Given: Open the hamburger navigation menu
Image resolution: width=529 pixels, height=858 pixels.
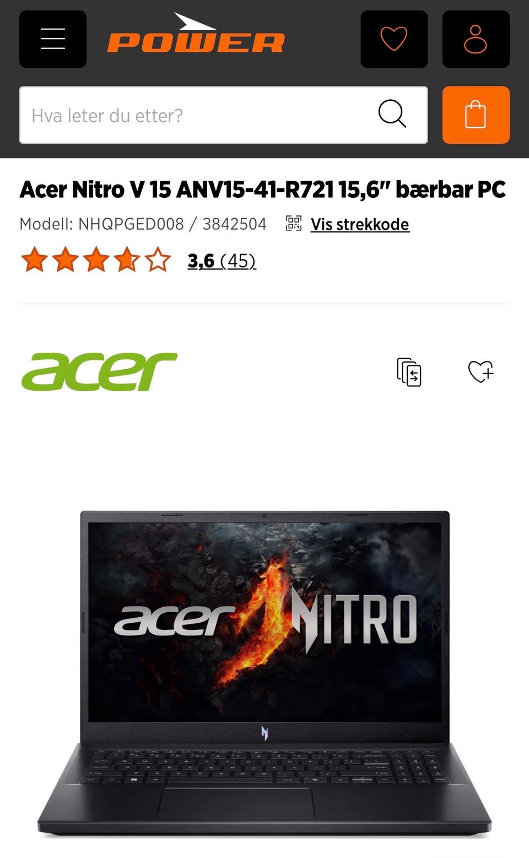Looking at the screenshot, I should 53,39.
